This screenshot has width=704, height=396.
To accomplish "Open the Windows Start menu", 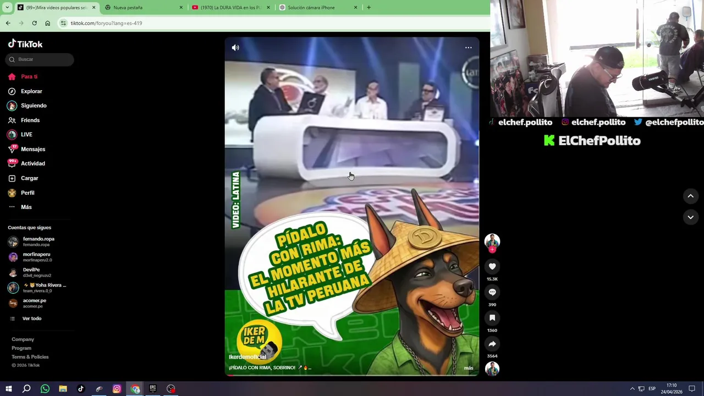I will [9, 389].
